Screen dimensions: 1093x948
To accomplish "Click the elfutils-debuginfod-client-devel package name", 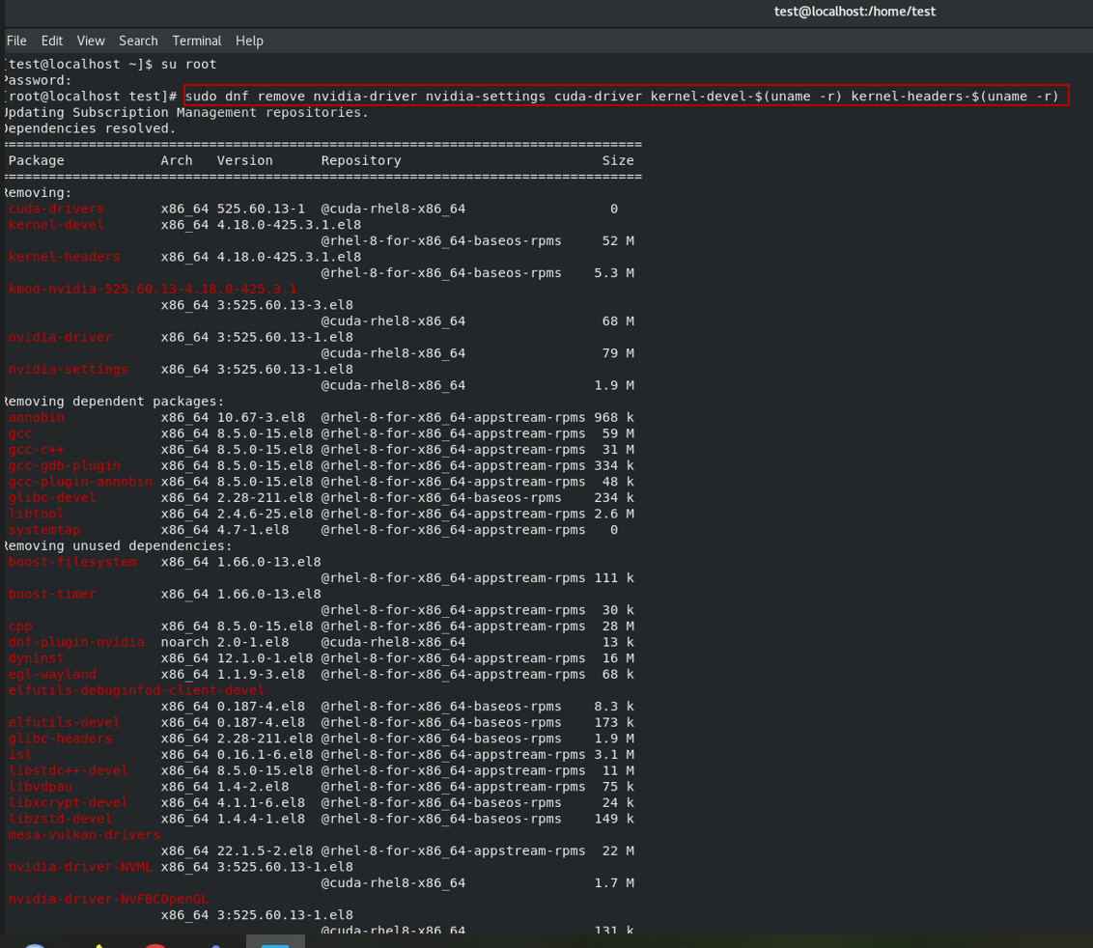I will pyautogui.click(x=137, y=689).
